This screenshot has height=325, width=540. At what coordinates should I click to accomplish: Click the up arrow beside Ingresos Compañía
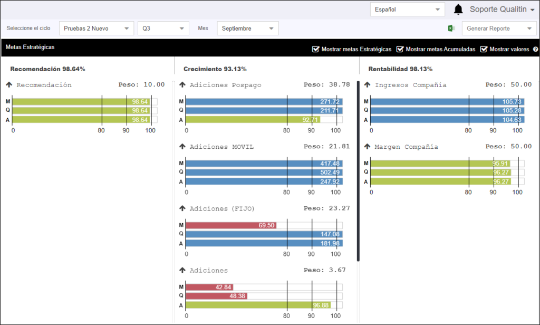(x=368, y=84)
